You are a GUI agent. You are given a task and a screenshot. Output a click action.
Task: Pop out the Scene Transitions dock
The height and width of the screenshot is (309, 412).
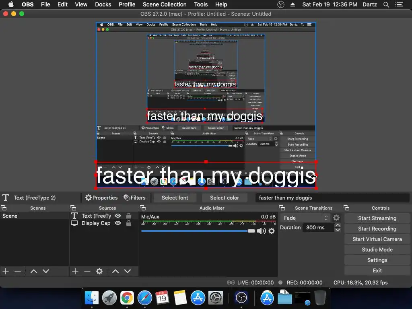pyautogui.click(x=282, y=208)
